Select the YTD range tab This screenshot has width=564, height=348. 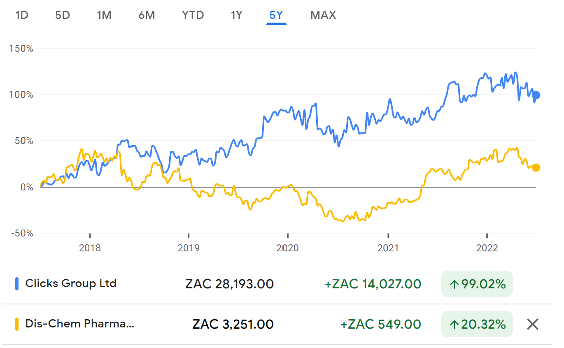pos(193,15)
